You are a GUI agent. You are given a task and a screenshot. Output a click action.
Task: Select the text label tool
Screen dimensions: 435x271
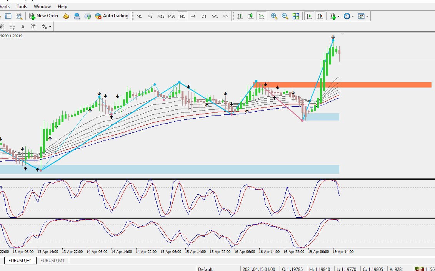(33, 26)
